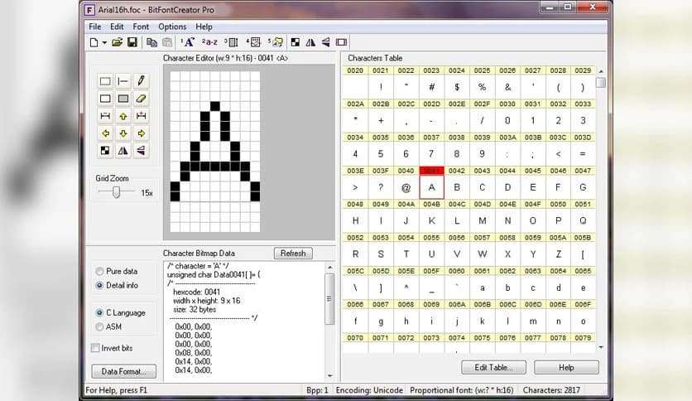Click the New file toolbar icon
This screenshot has width=692, height=401.
pyautogui.click(x=94, y=42)
